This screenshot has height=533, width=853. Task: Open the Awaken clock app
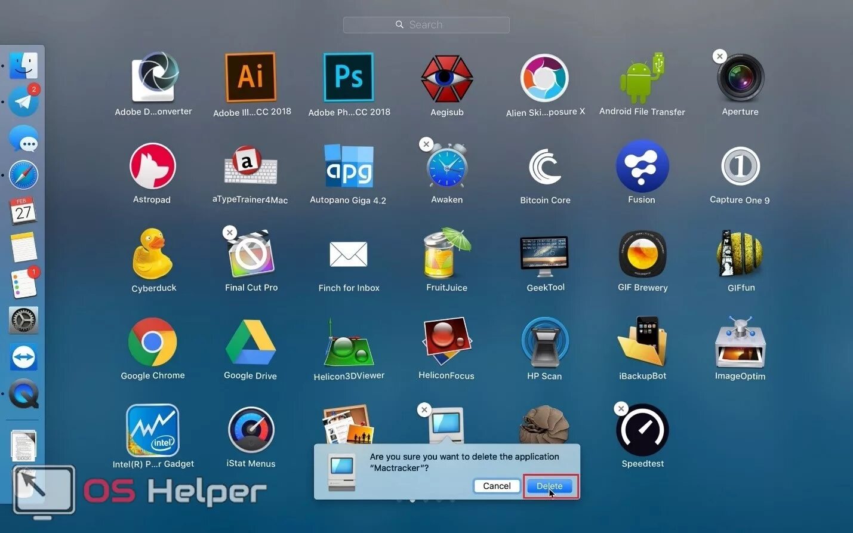coord(447,166)
